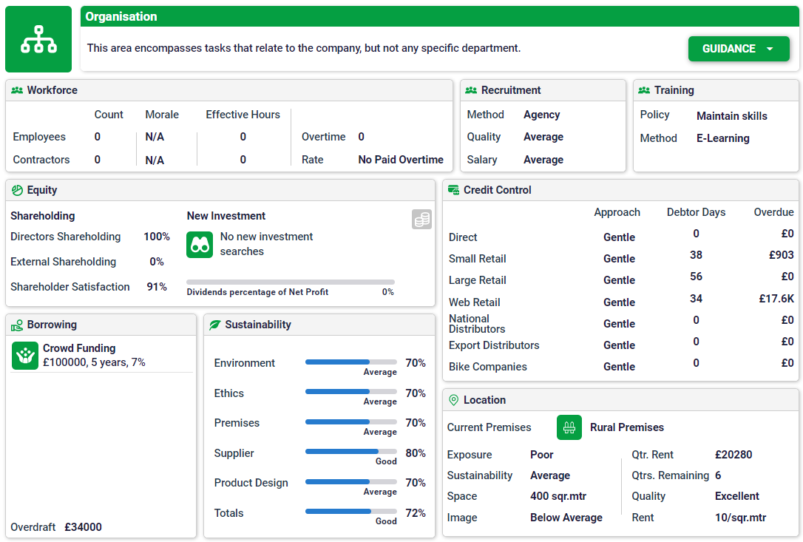Select Agency recruitment method value
803x542 pixels.
(541, 115)
